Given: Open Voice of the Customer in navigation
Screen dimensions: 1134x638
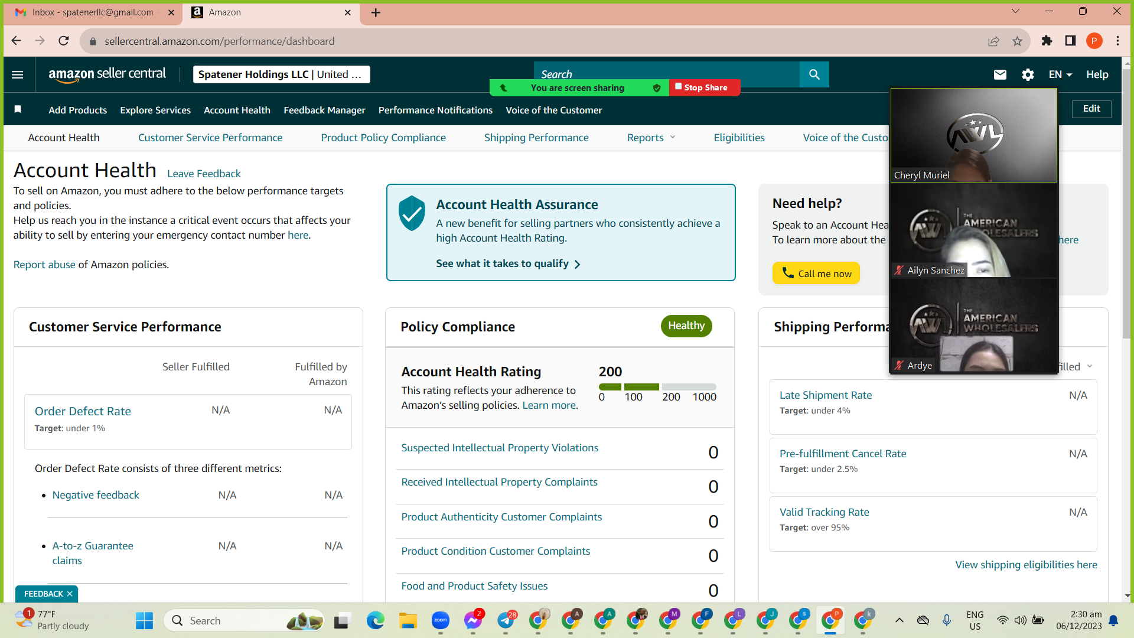Looking at the screenshot, I should click(x=554, y=110).
